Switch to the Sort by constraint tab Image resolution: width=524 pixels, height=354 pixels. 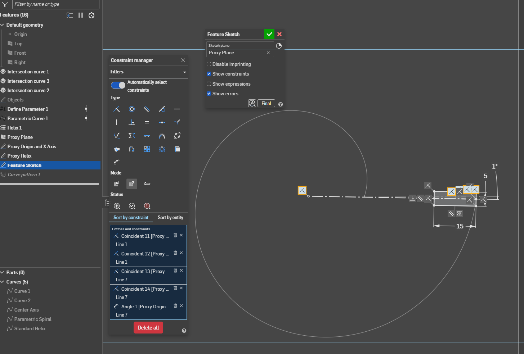tap(131, 218)
